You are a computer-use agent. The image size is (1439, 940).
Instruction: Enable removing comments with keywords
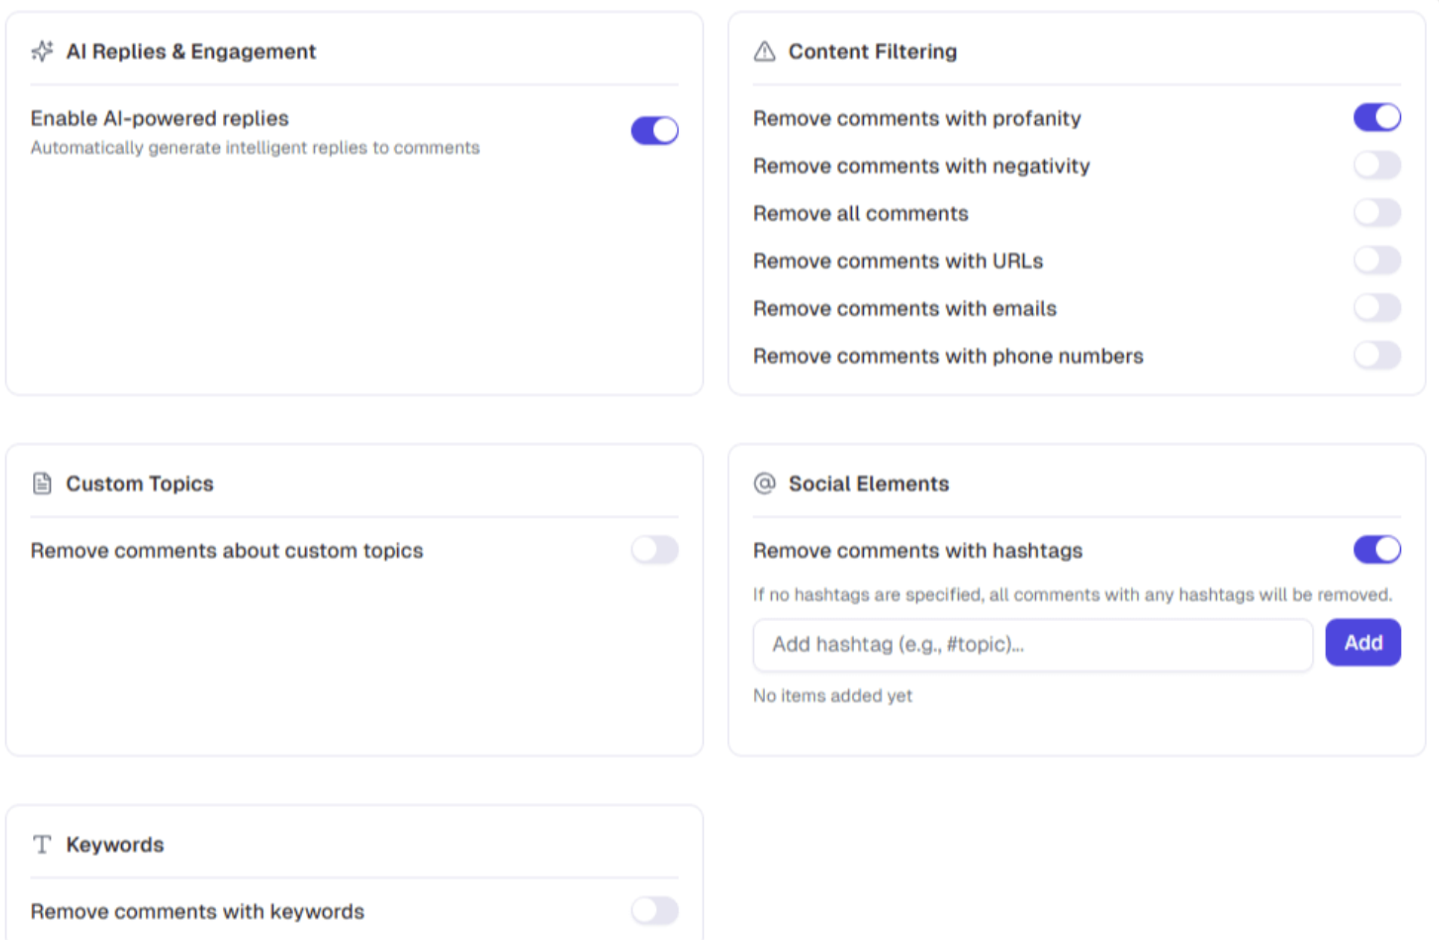pos(654,911)
